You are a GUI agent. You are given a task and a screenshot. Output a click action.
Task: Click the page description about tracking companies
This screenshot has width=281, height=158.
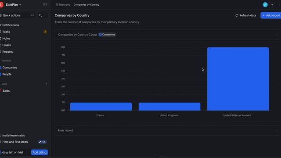pos(97,22)
